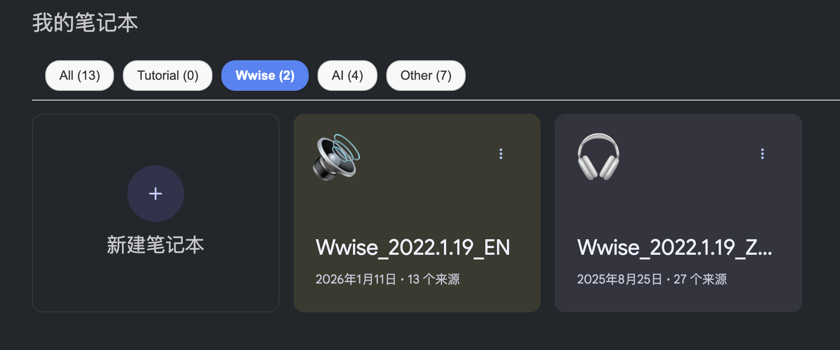
Task: Click the plus icon to create notebook
Action: click(155, 194)
